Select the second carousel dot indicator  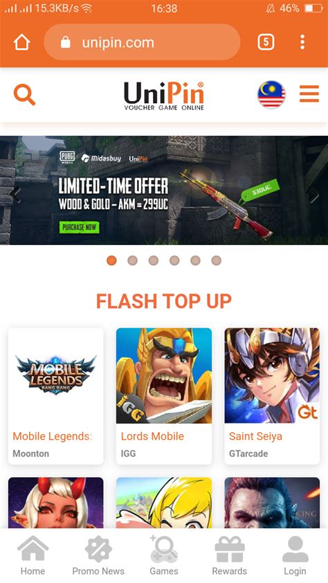point(133,260)
